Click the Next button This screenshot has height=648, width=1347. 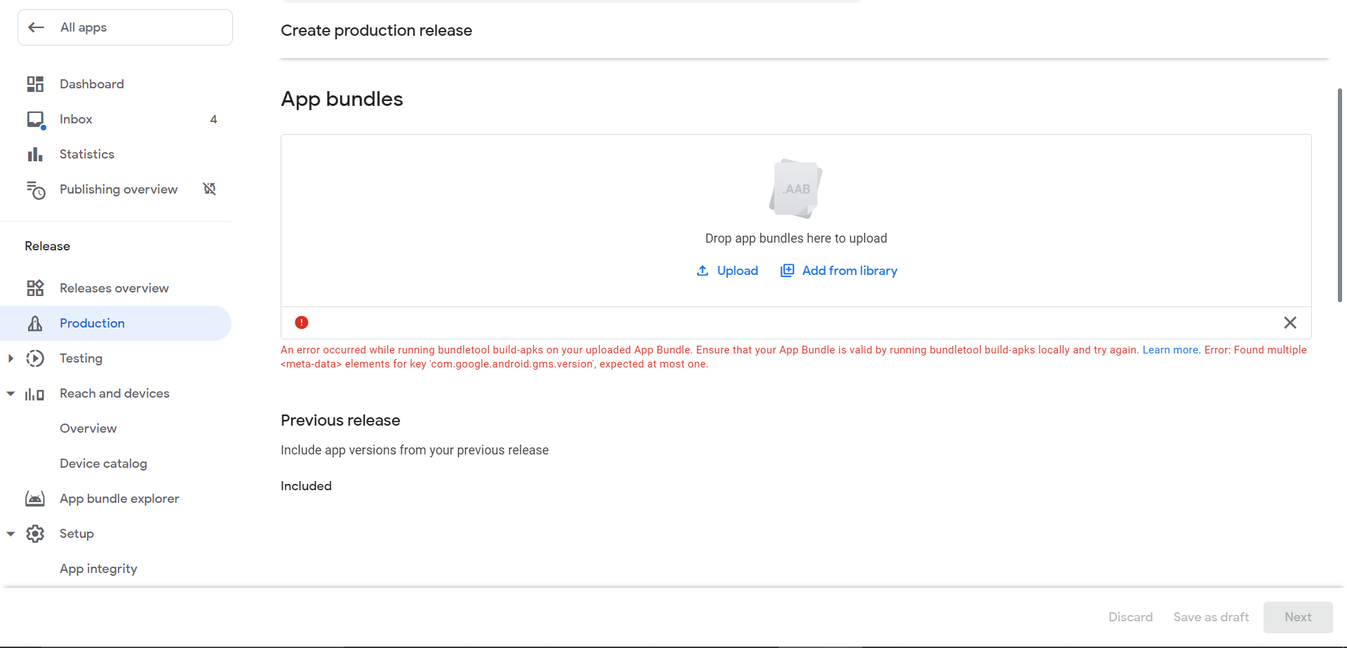pyautogui.click(x=1298, y=617)
